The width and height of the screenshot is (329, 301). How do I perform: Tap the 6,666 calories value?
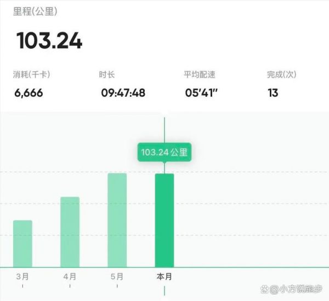(x=29, y=93)
